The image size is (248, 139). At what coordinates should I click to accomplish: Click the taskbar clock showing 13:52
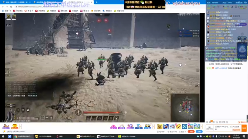click(x=236, y=137)
